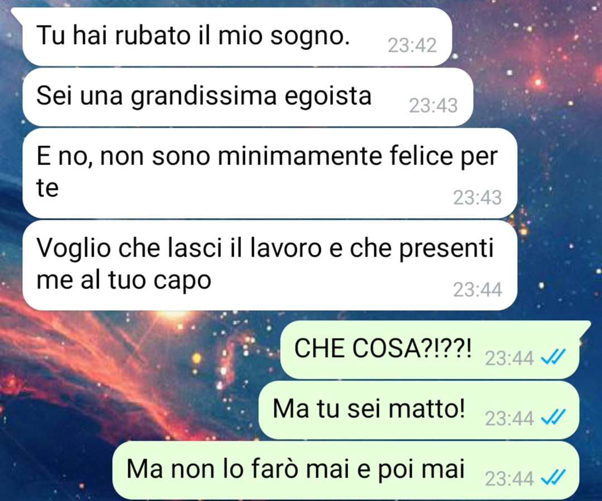Click the read-receipt double check on 'CHE COSA?!??!'
602x501 pixels.
coord(553,357)
